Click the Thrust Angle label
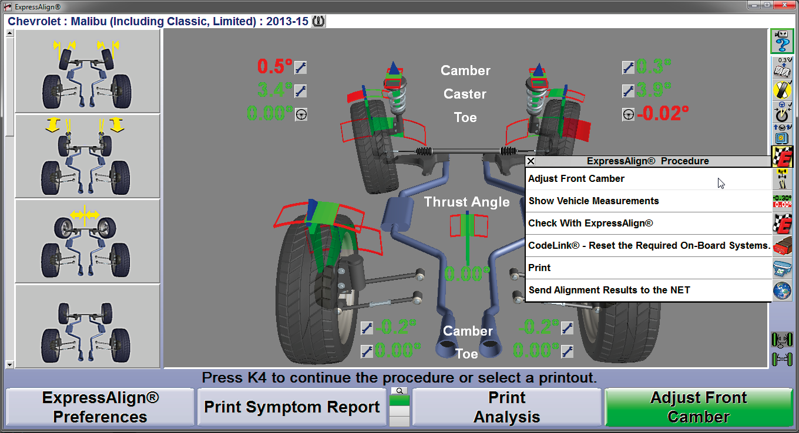799x433 pixels. tap(467, 202)
